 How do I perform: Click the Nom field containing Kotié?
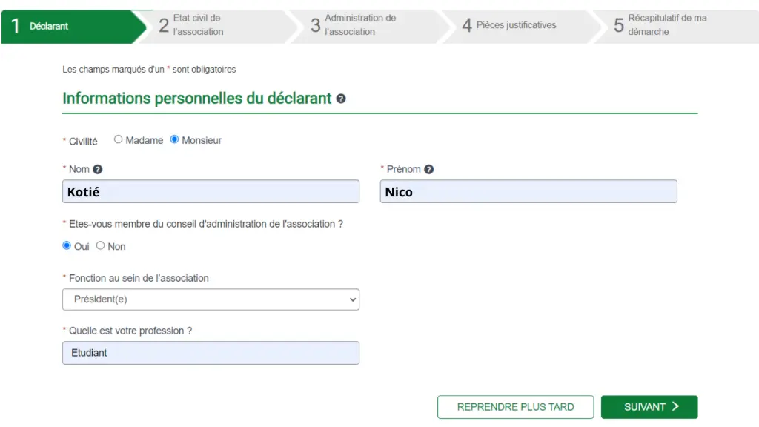tap(211, 192)
